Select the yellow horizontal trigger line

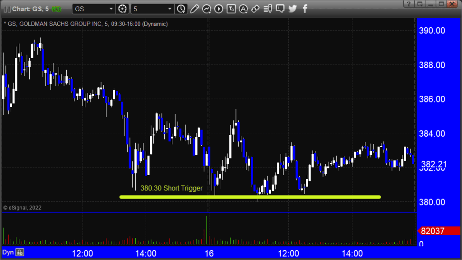(x=250, y=197)
